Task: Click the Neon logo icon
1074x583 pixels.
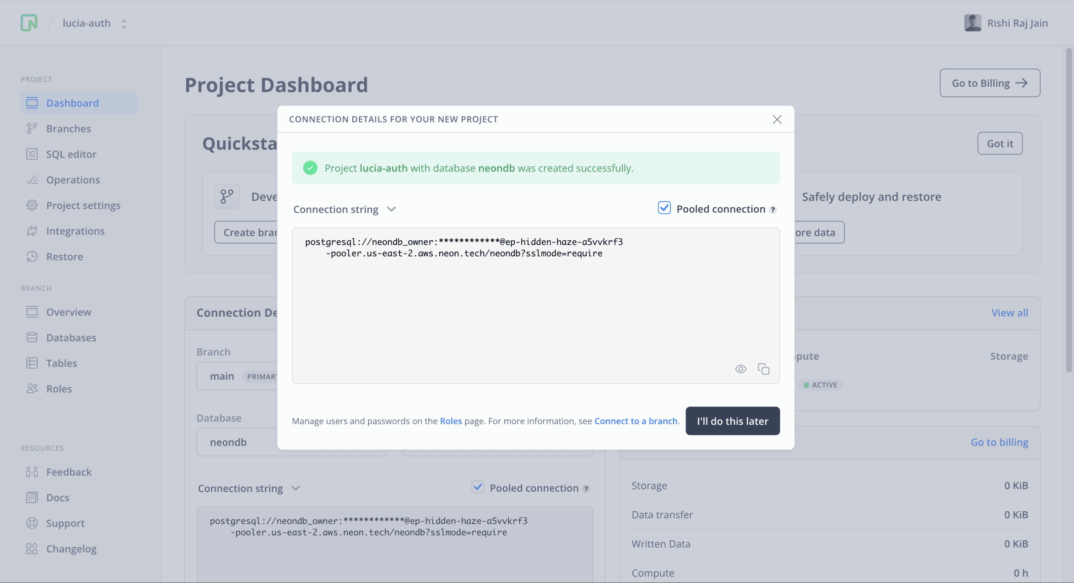Action: pyautogui.click(x=29, y=23)
